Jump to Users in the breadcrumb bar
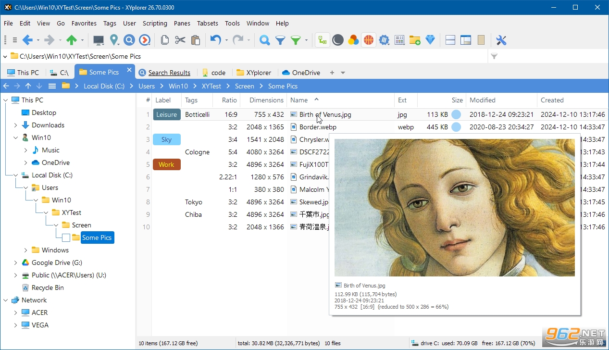Screen dimensions: 609x350 [147, 86]
